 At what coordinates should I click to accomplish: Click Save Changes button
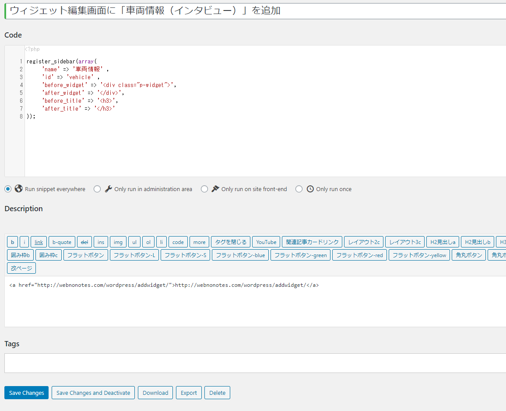(26, 393)
